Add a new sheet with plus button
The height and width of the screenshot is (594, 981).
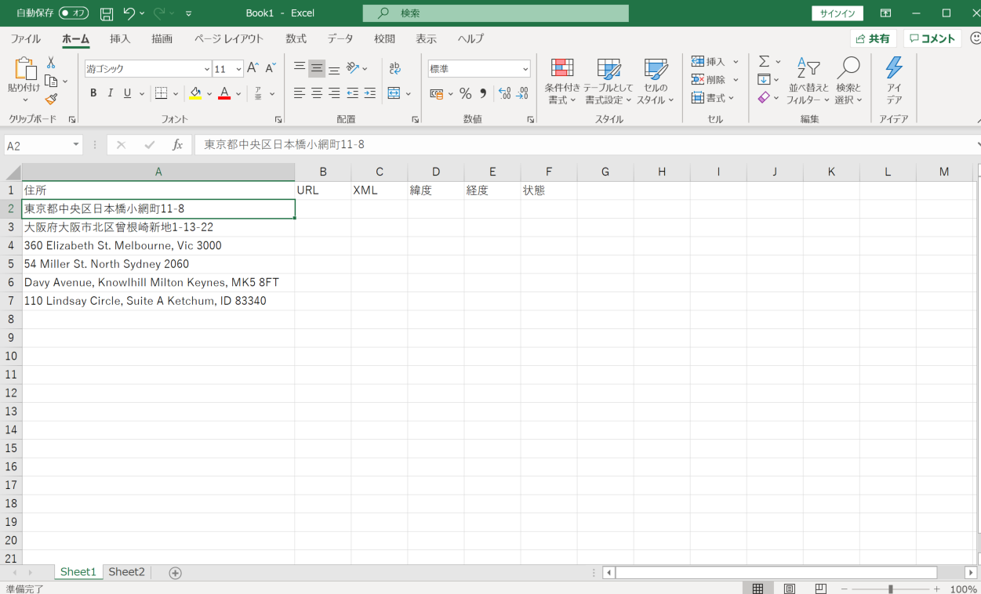coord(175,573)
